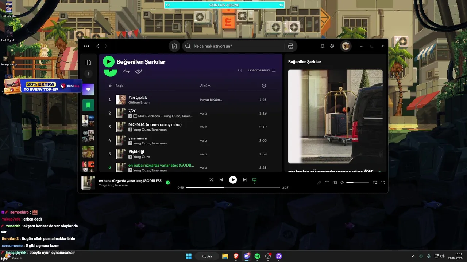The image size is (467, 262).
Task: Connect to a device
Action: (x=335, y=183)
